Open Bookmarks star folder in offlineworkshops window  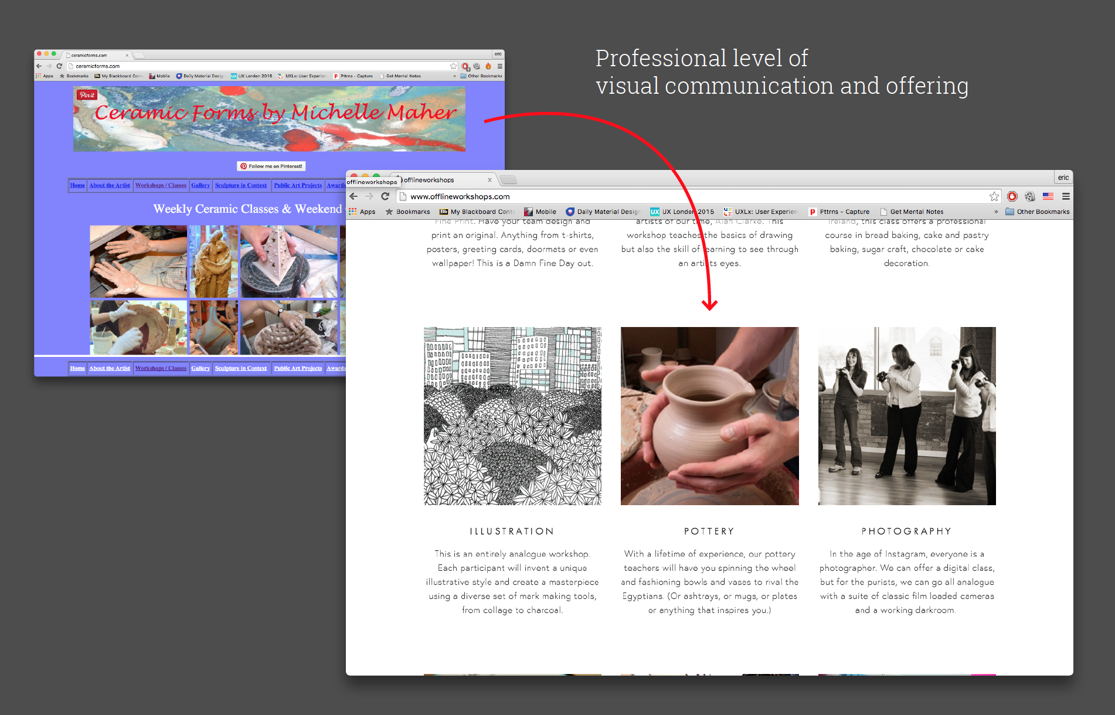407,212
